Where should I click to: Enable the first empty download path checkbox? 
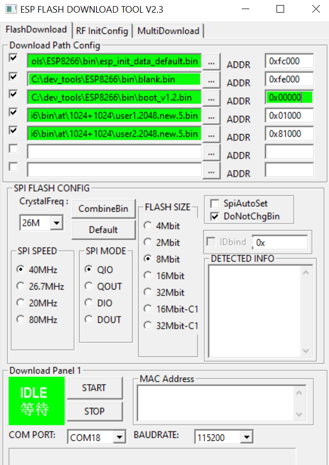coord(13,148)
